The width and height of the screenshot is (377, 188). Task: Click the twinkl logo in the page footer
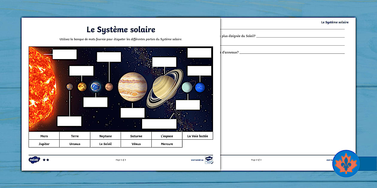34,160
